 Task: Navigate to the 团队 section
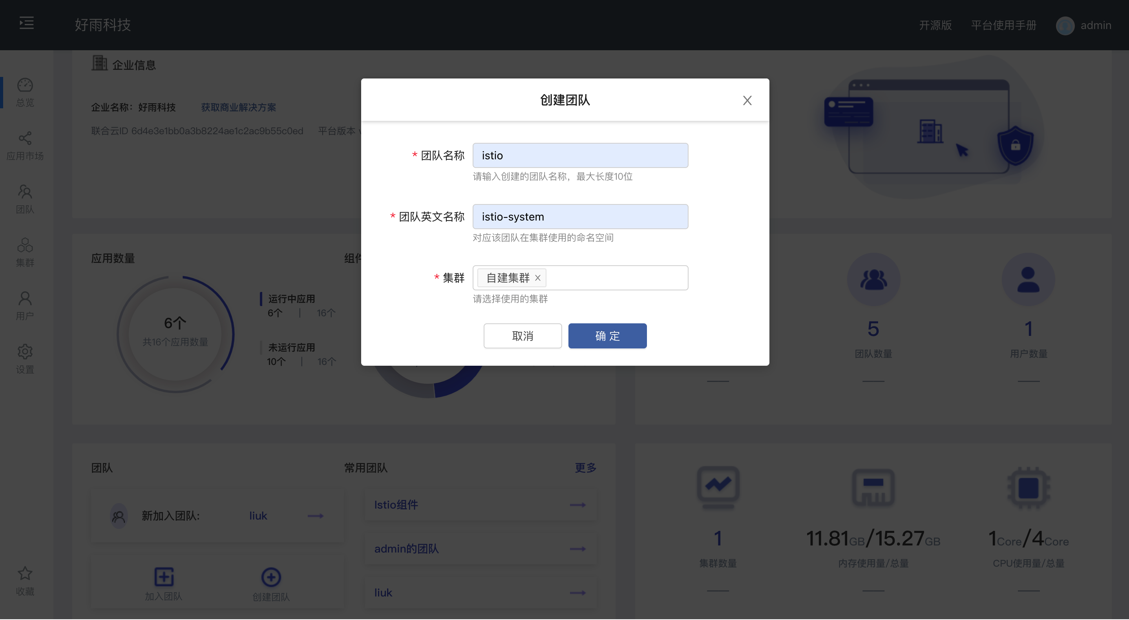point(25,199)
